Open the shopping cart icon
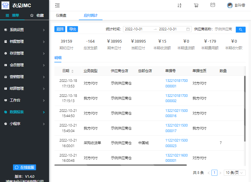 [x=196, y=6]
